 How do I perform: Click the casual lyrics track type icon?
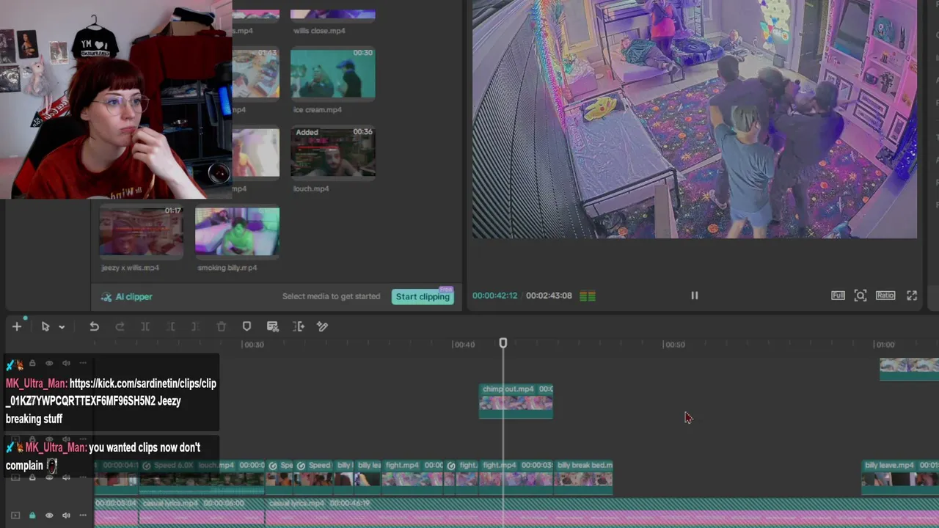point(15,516)
